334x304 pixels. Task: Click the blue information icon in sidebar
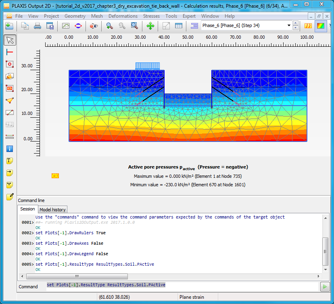coord(10,149)
